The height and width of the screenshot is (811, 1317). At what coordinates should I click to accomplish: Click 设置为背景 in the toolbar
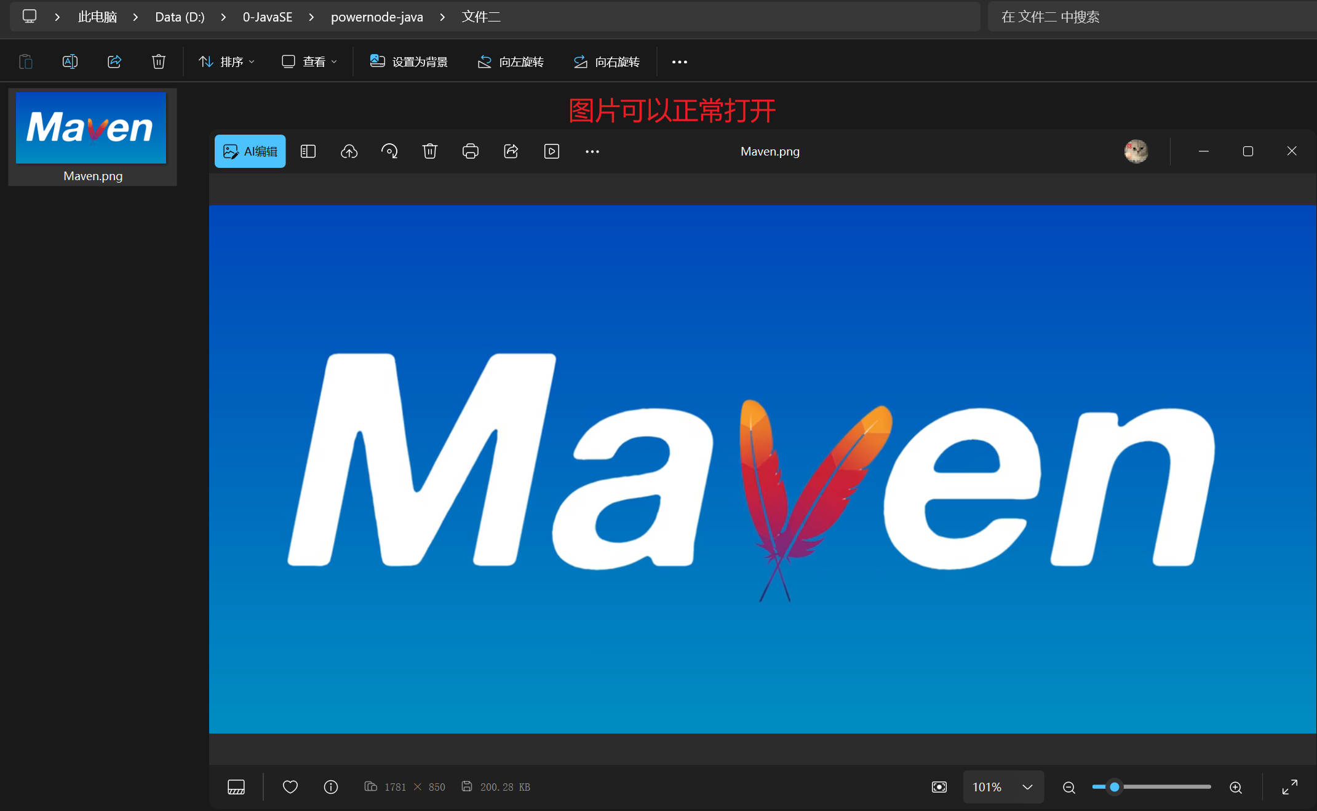click(408, 62)
